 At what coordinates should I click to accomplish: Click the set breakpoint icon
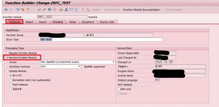(x=83, y=10)
